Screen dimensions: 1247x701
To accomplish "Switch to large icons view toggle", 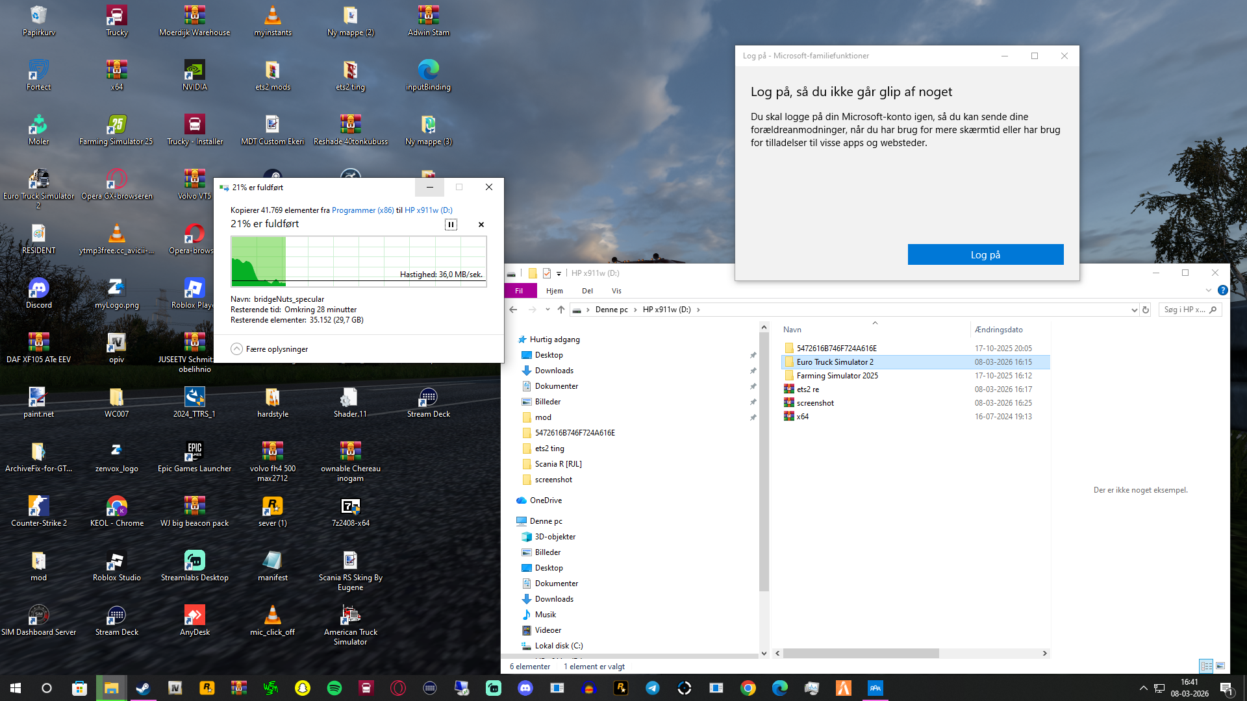I will tap(1220, 666).
